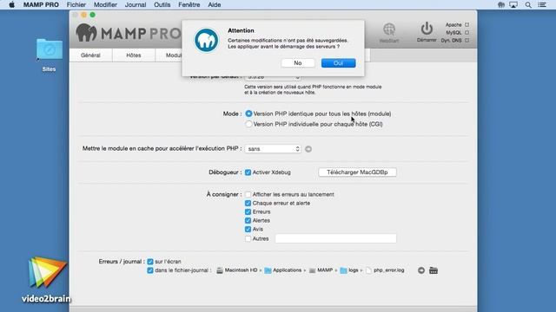Click Télécharger MacGDBp button
556x312 pixels.
tap(357, 172)
